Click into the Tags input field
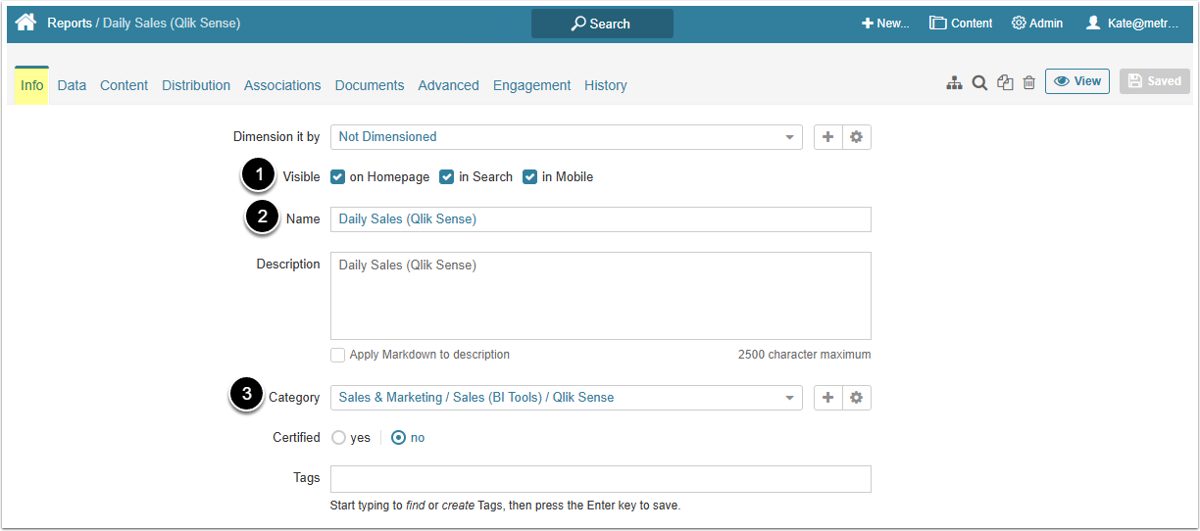1200x531 pixels. point(600,479)
